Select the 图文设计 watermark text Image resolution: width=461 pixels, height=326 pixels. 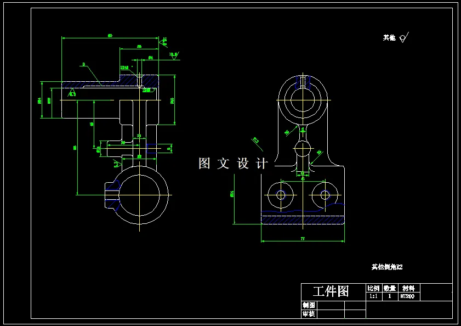point(232,162)
